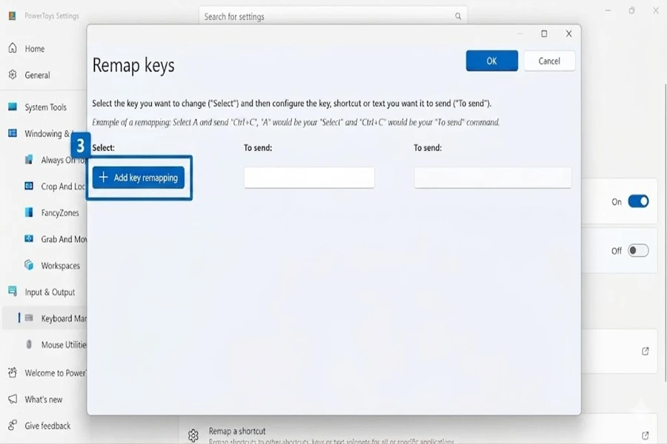Maximize the Remap keys dialog

click(544, 33)
